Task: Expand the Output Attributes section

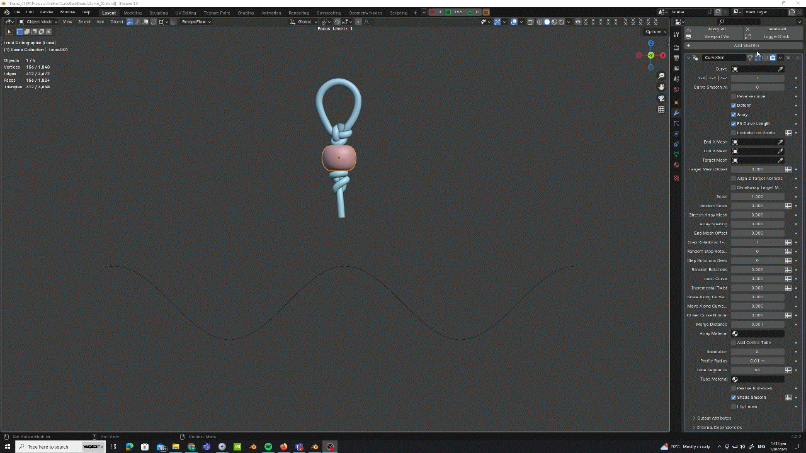Action: (x=713, y=418)
